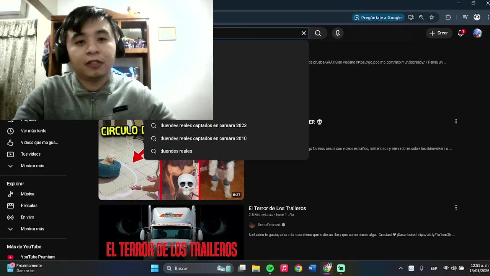Screen dimensions: 490x276
Task: Select the plain duendes reales suggestion
Action: point(226,151)
